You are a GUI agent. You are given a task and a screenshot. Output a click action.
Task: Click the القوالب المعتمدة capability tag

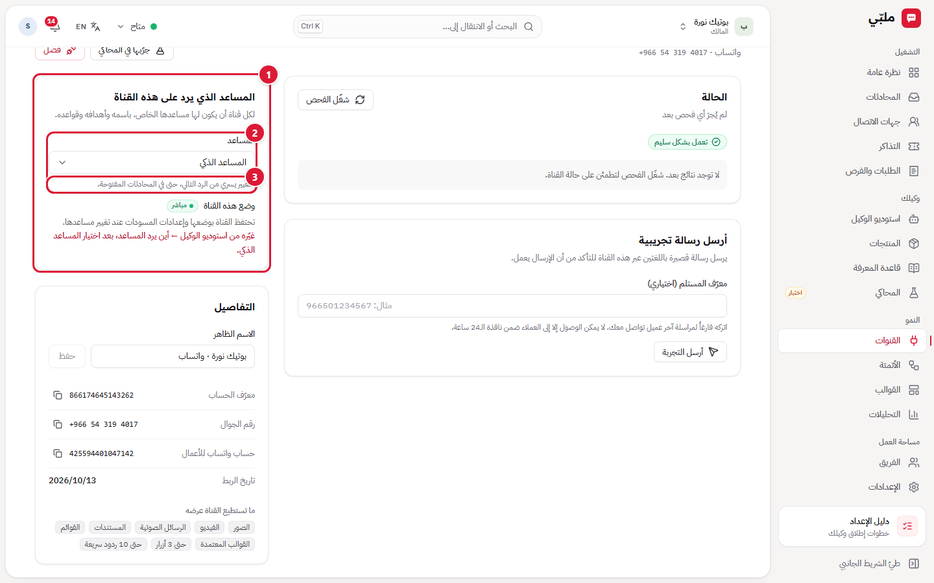pos(225,544)
